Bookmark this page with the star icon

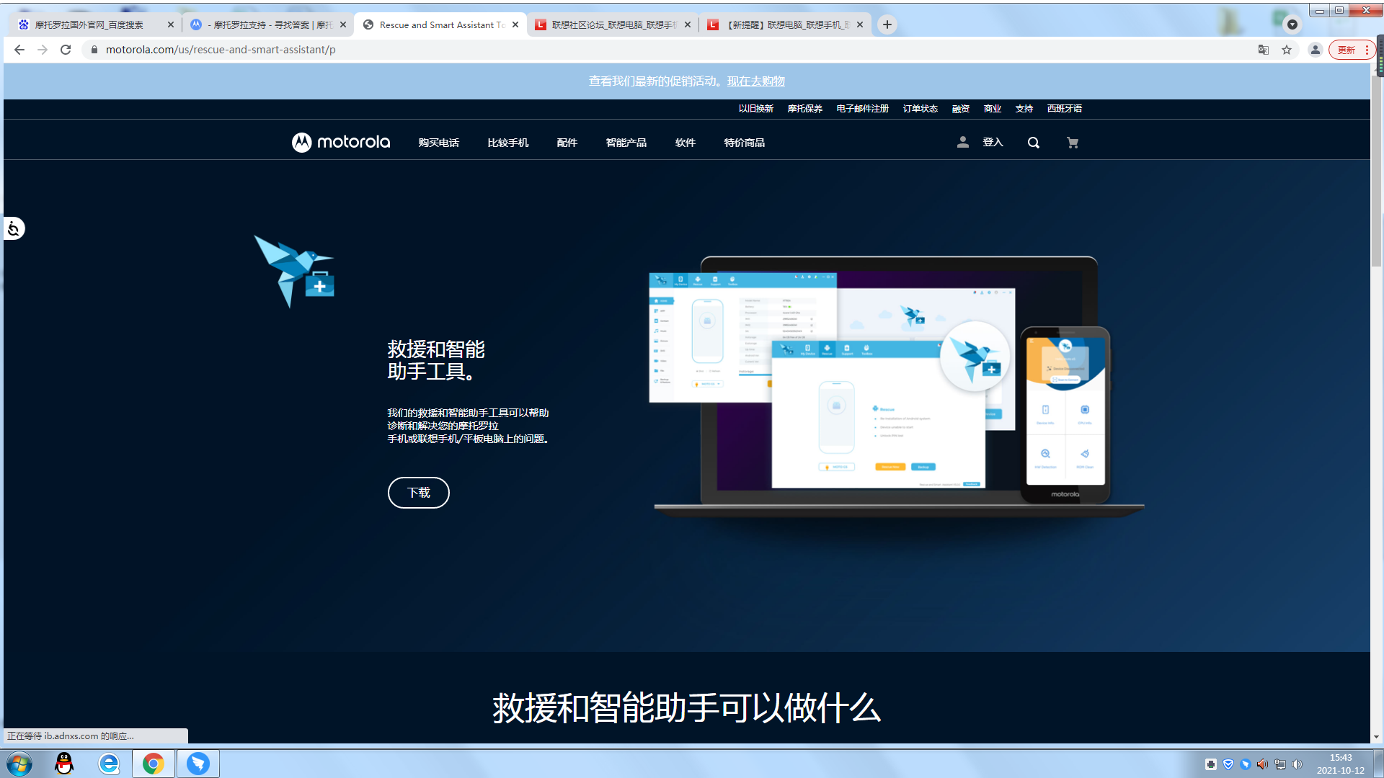pos(1287,50)
